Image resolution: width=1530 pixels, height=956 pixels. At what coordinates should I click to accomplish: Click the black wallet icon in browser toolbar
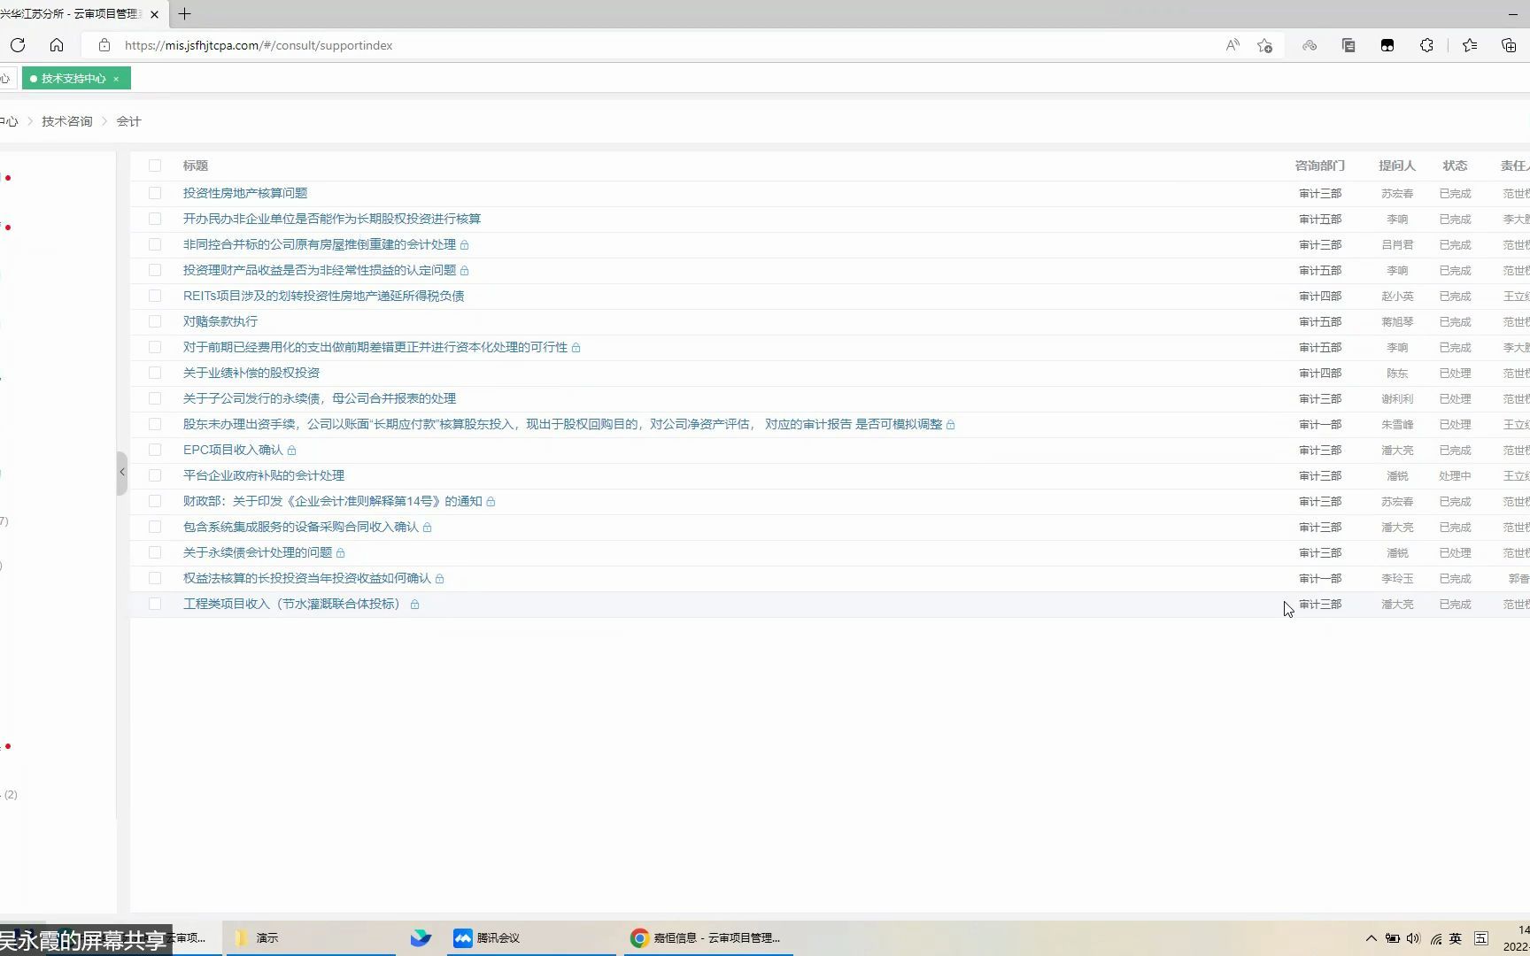click(1387, 45)
